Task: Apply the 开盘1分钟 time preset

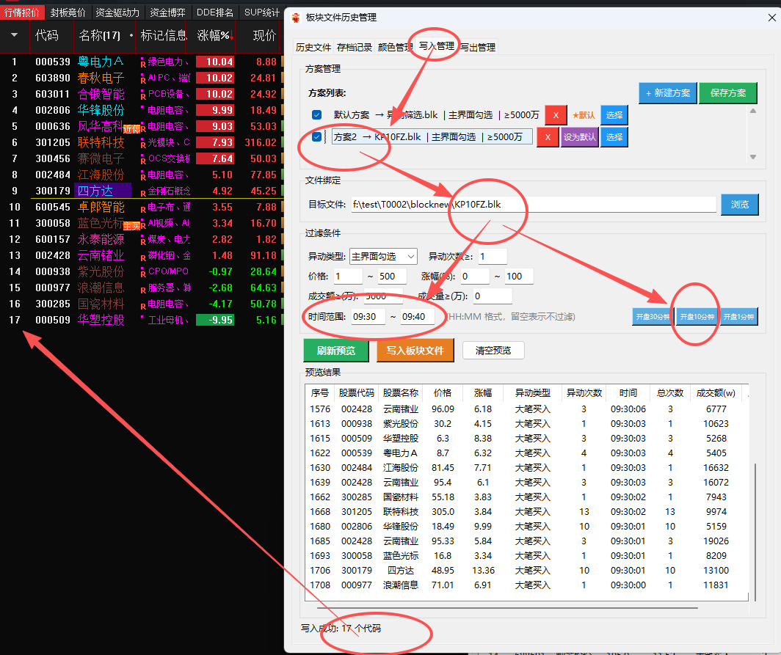Action: point(738,317)
